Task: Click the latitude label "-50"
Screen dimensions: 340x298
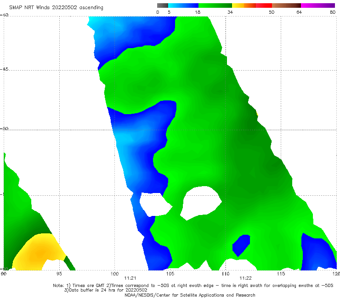Action: point(4,128)
